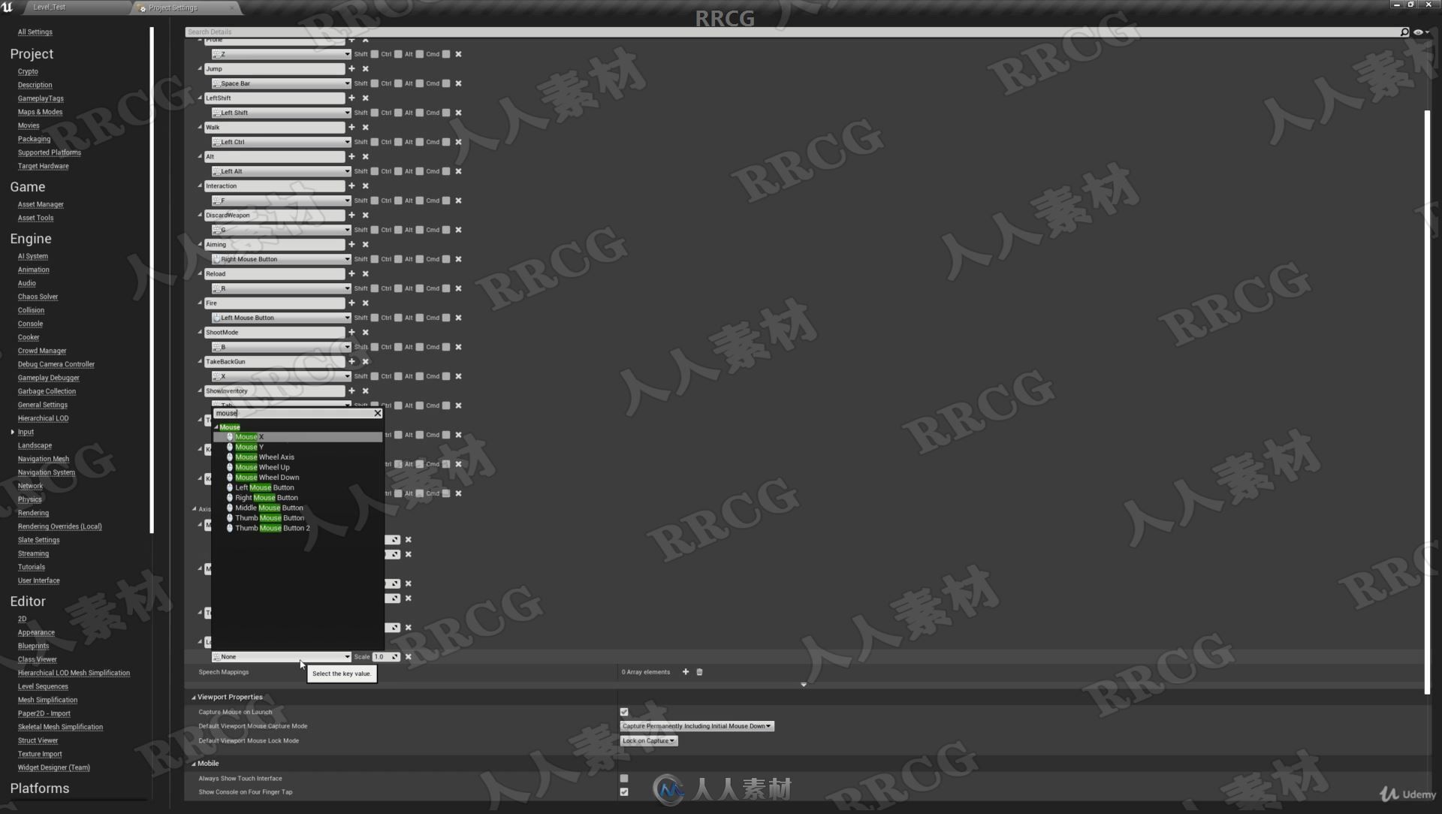Enable Shift modifier for Left Mouse Button binding
Viewport: 1442px width, 814px height.
coord(375,318)
